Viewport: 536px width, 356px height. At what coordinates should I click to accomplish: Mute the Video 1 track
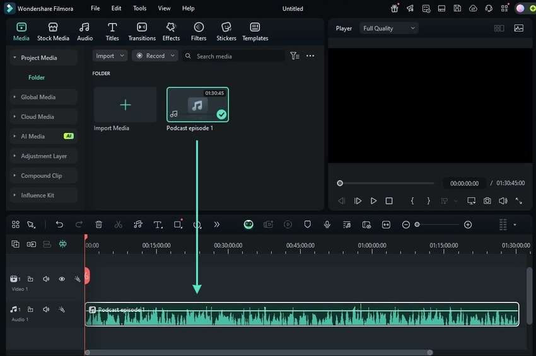click(x=46, y=278)
